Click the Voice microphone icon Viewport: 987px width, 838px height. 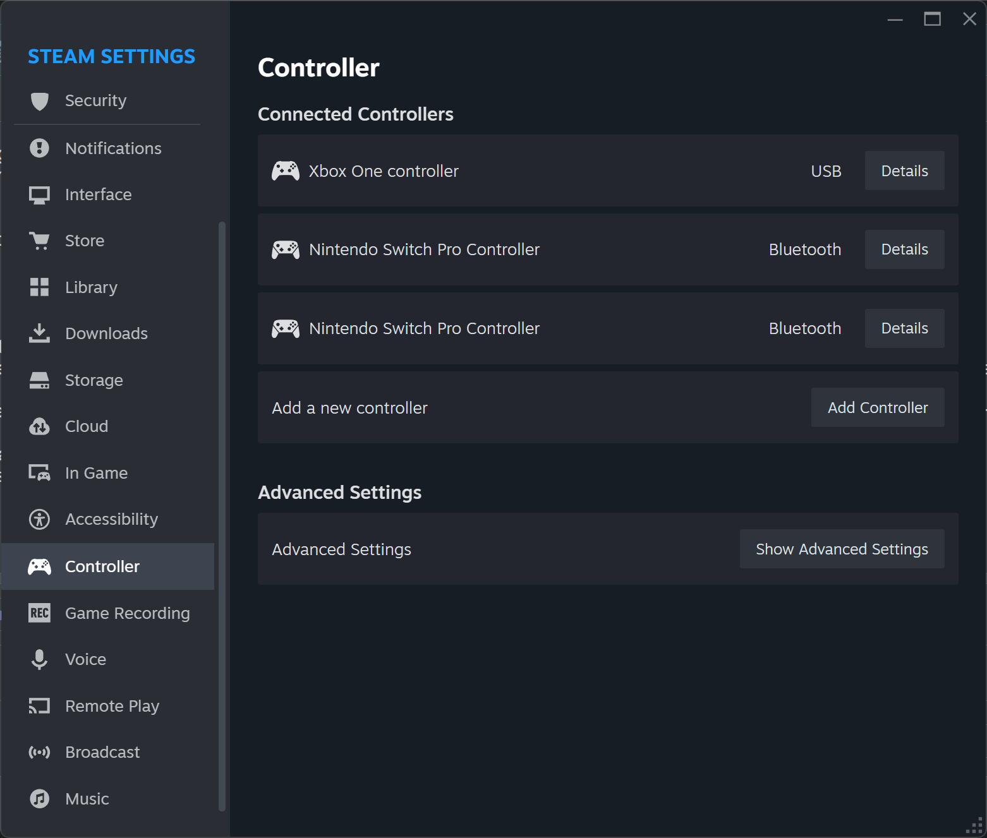click(39, 659)
